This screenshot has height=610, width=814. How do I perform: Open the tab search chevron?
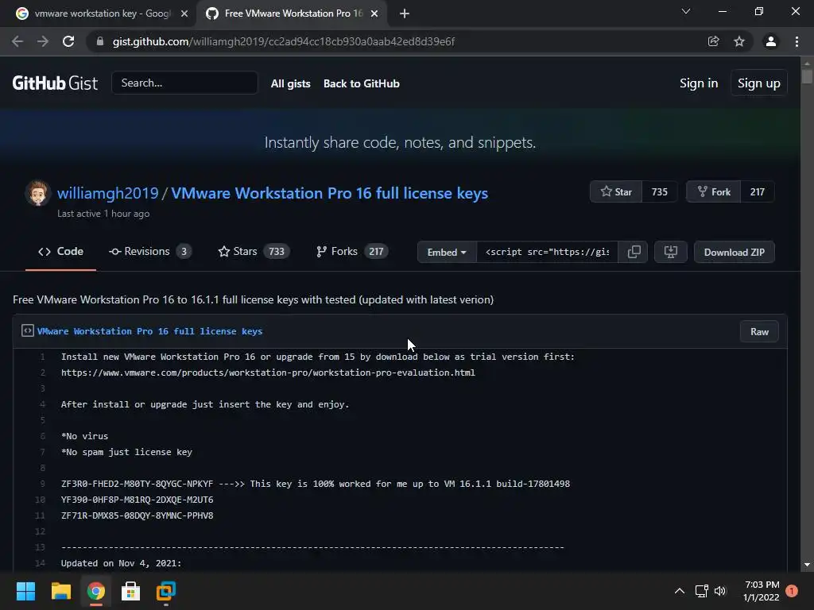click(x=686, y=11)
